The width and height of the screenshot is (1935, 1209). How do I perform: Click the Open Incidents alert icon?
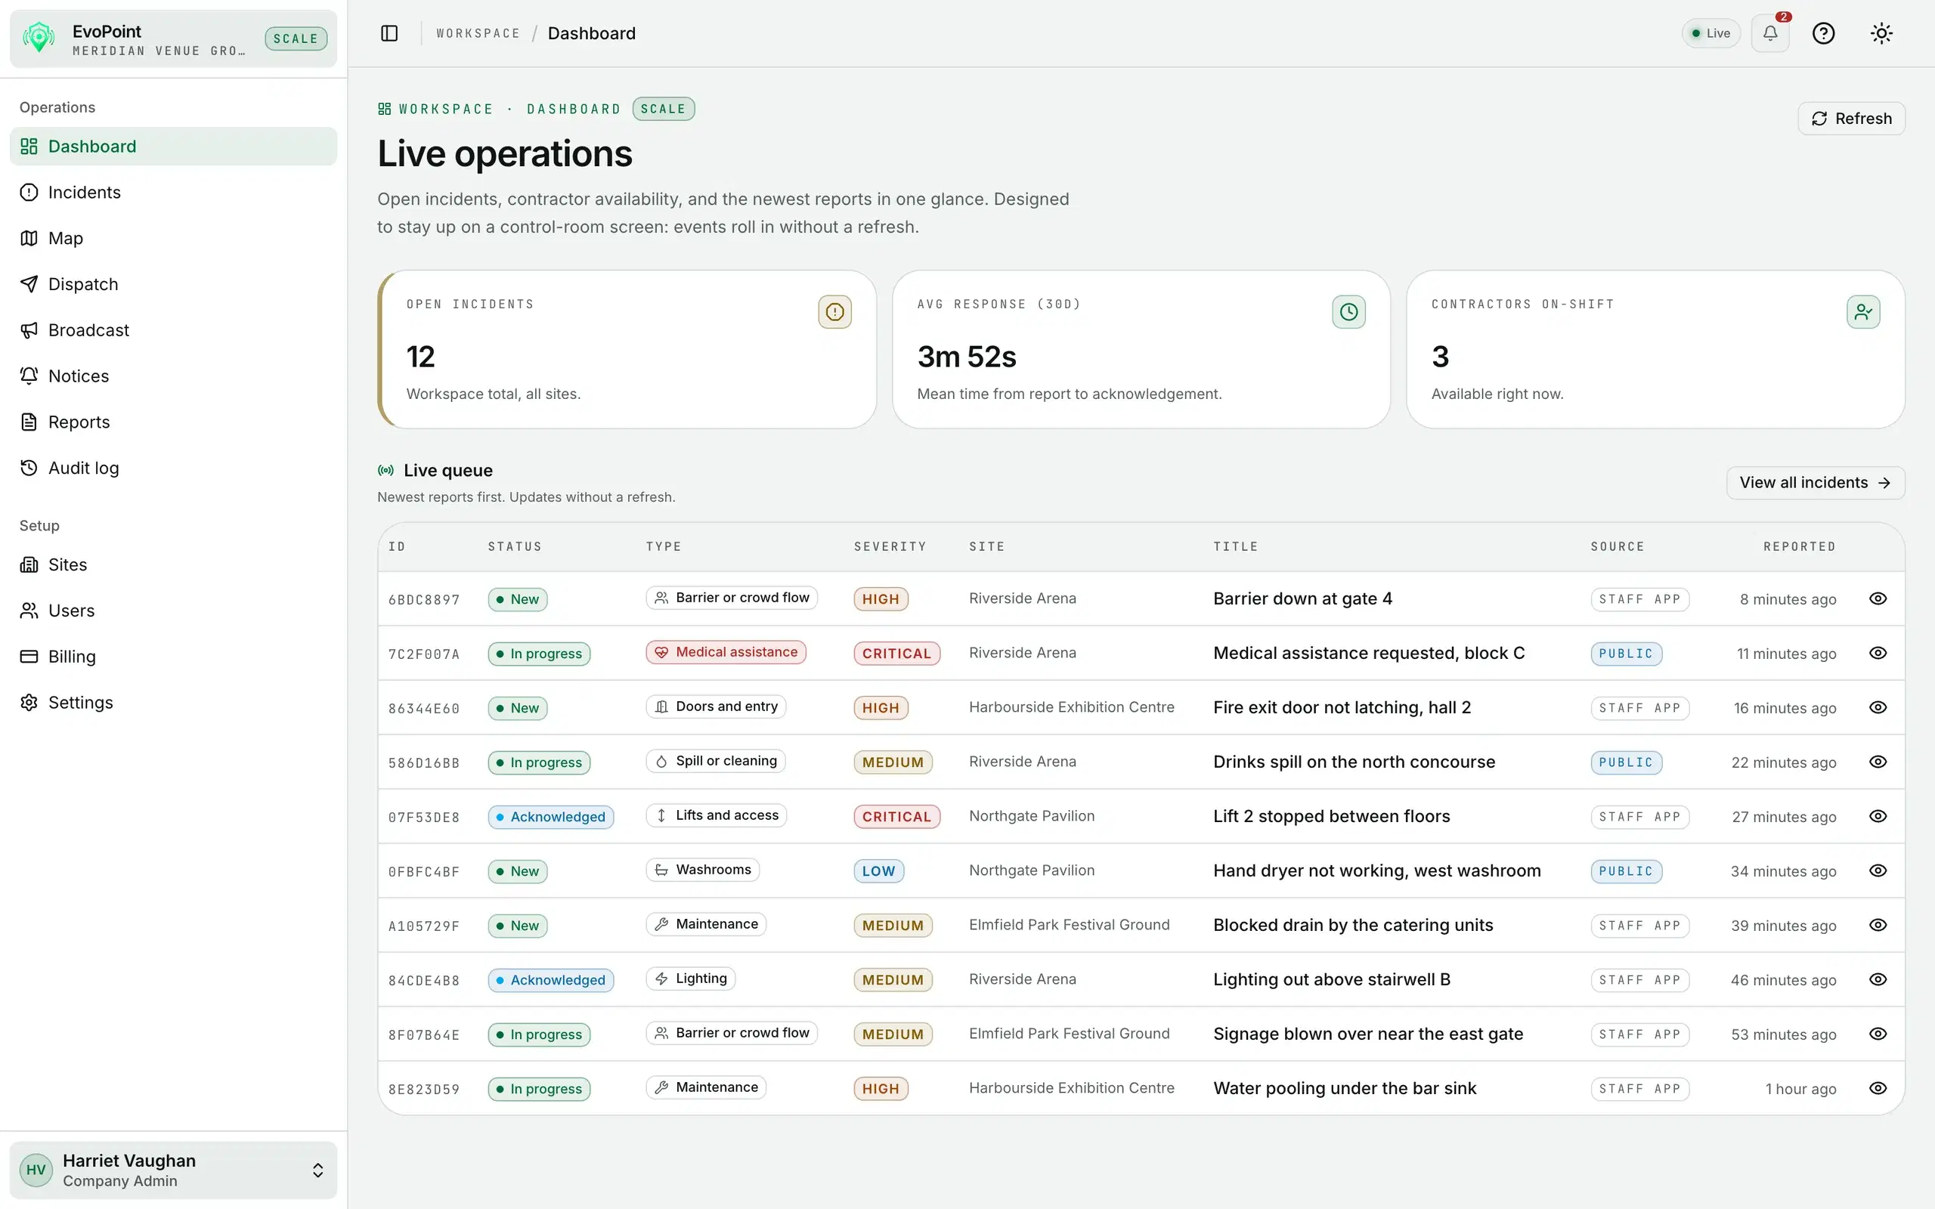(834, 312)
